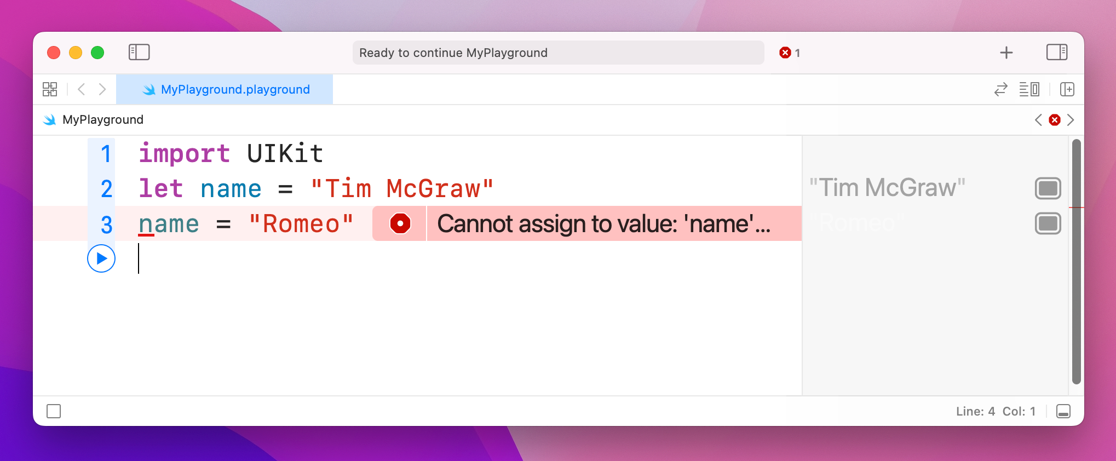This screenshot has height=461, width=1116.
Task: Click the green full screen window button
Action: (x=97, y=53)
